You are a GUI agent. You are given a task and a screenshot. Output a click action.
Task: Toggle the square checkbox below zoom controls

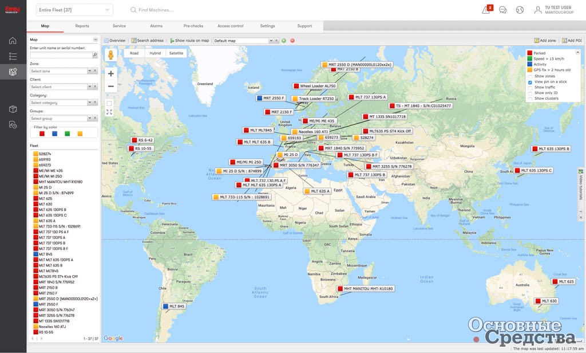click(109, 103)
